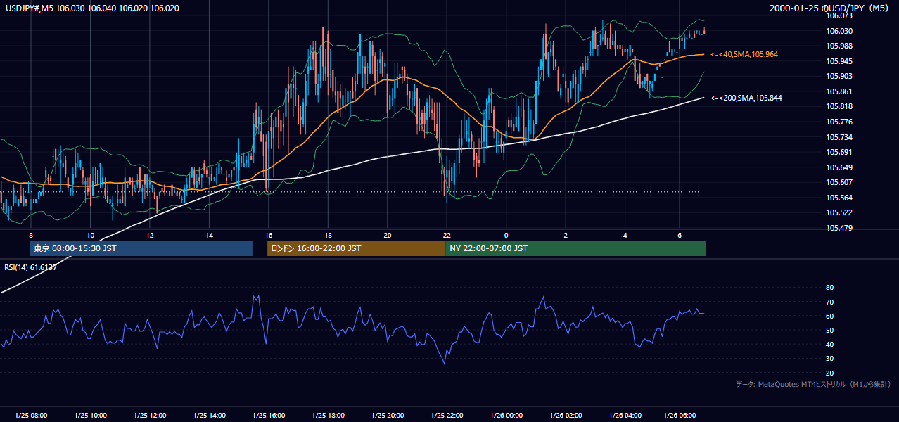Click the chart title '2000-01-25 のUSD/JPY (M5)'
Viewport: 899px width, 422px height.
point(830,8)
